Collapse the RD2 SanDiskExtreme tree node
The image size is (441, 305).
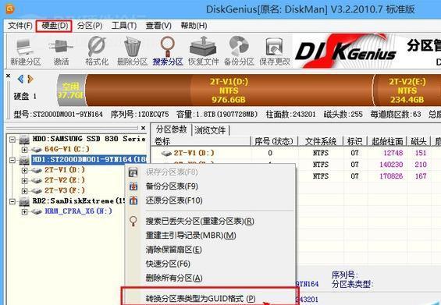pos(12,201)
